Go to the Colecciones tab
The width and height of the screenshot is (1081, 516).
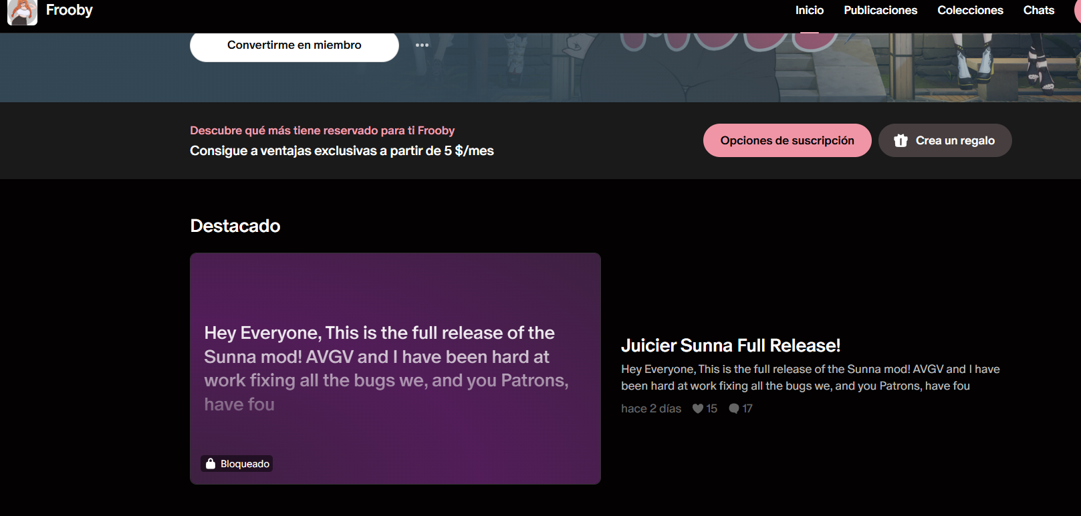click(970, 10)
